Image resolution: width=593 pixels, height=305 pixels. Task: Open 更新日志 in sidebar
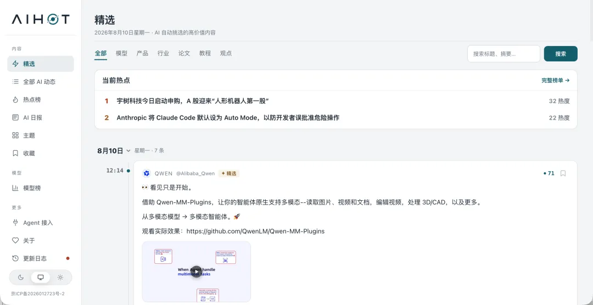click(41, 258)
